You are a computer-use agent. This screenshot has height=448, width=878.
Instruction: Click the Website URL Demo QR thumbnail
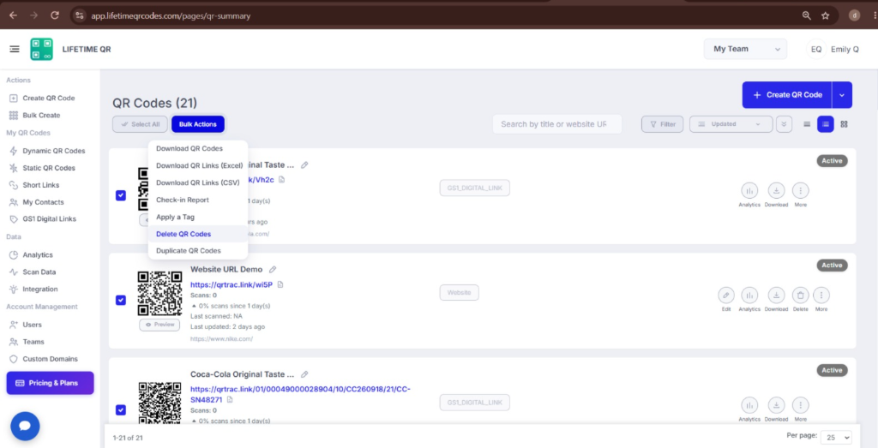159,293
